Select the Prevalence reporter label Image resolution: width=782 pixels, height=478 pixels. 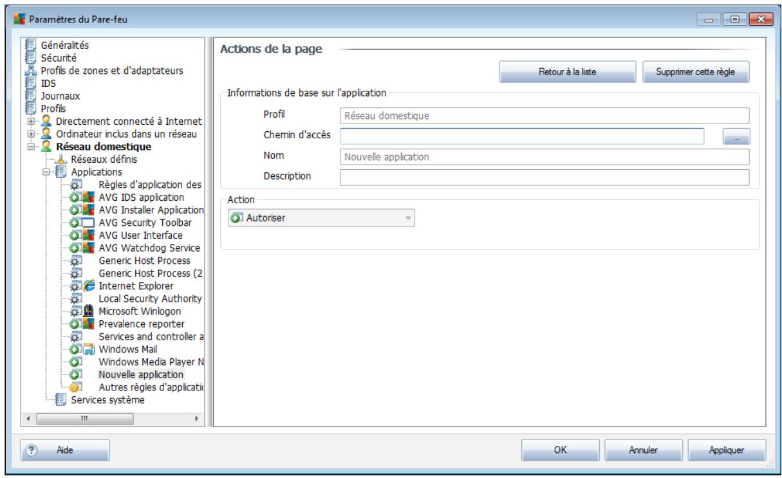[x=141, y=324]
